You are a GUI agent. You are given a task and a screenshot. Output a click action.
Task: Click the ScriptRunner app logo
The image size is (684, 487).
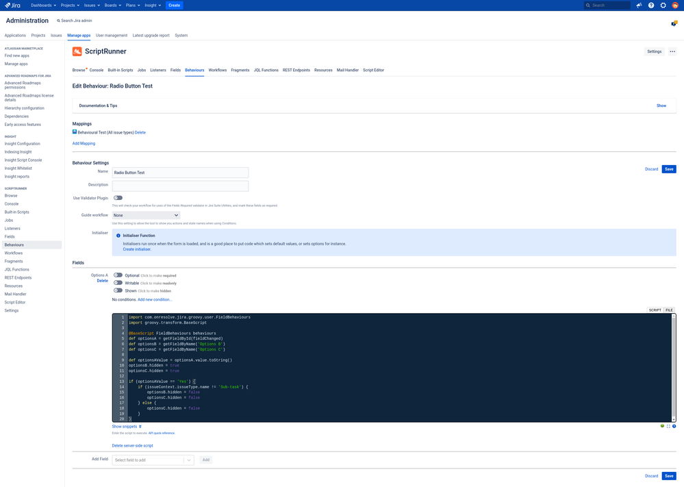(x=77, y=51)
